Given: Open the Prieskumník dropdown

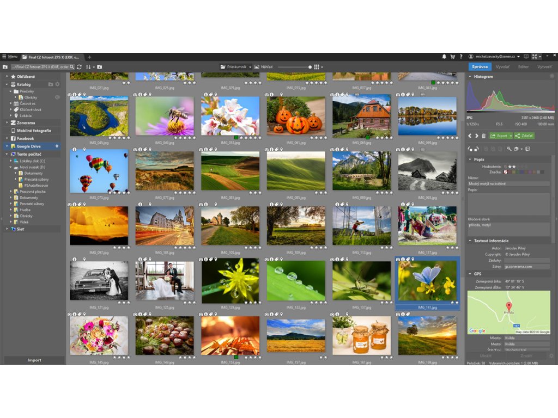Looking at the screenshot, I should pos(234,67).
